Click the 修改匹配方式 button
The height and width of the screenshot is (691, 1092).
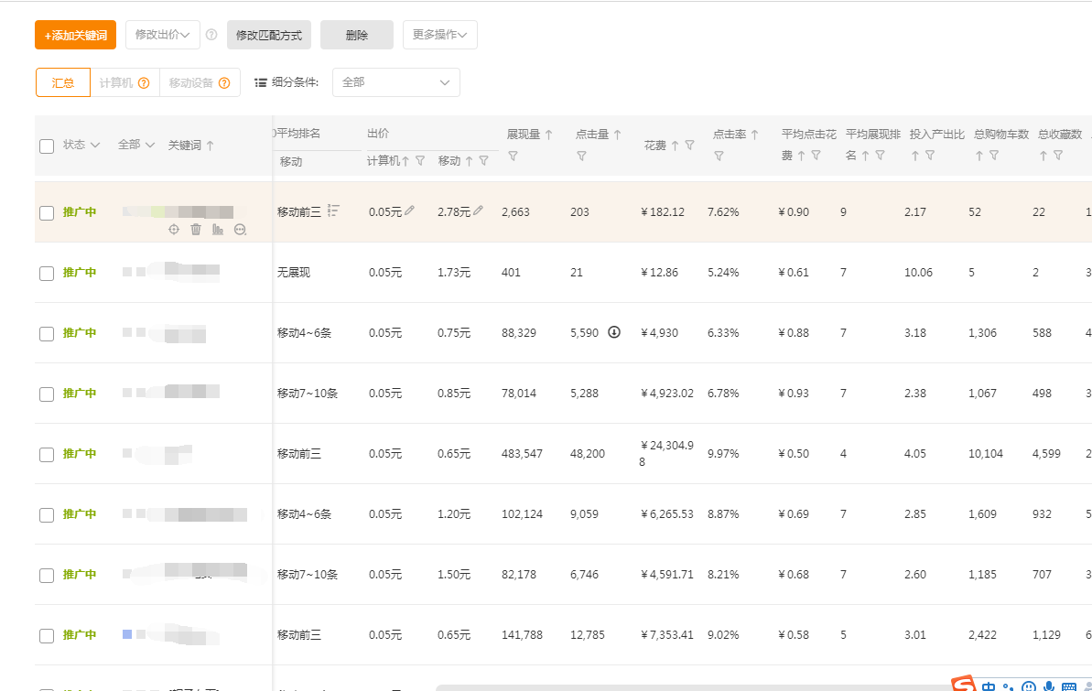(x=268, y=35)
